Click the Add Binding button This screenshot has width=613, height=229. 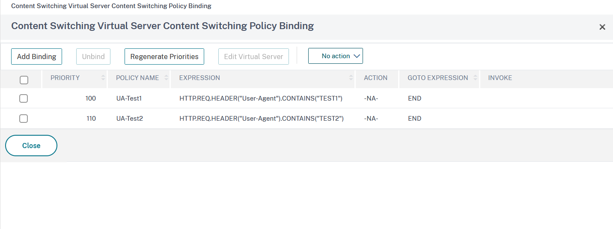click(x=36, y=57)
